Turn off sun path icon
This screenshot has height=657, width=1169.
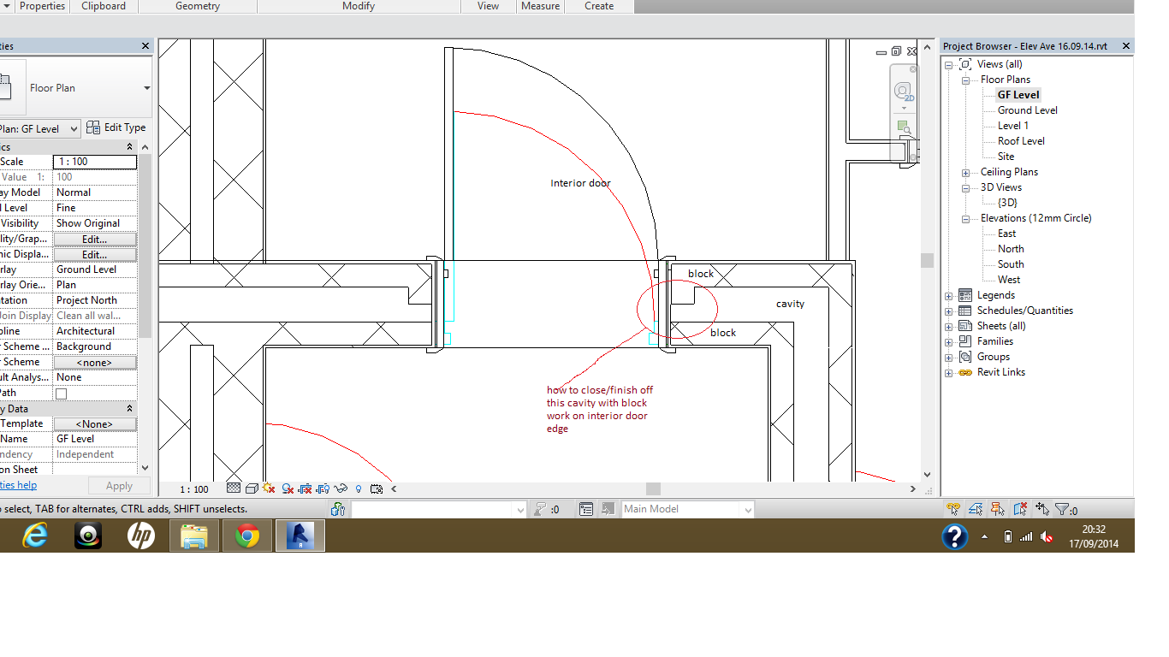pyautogui.click(x=270, y=488)
